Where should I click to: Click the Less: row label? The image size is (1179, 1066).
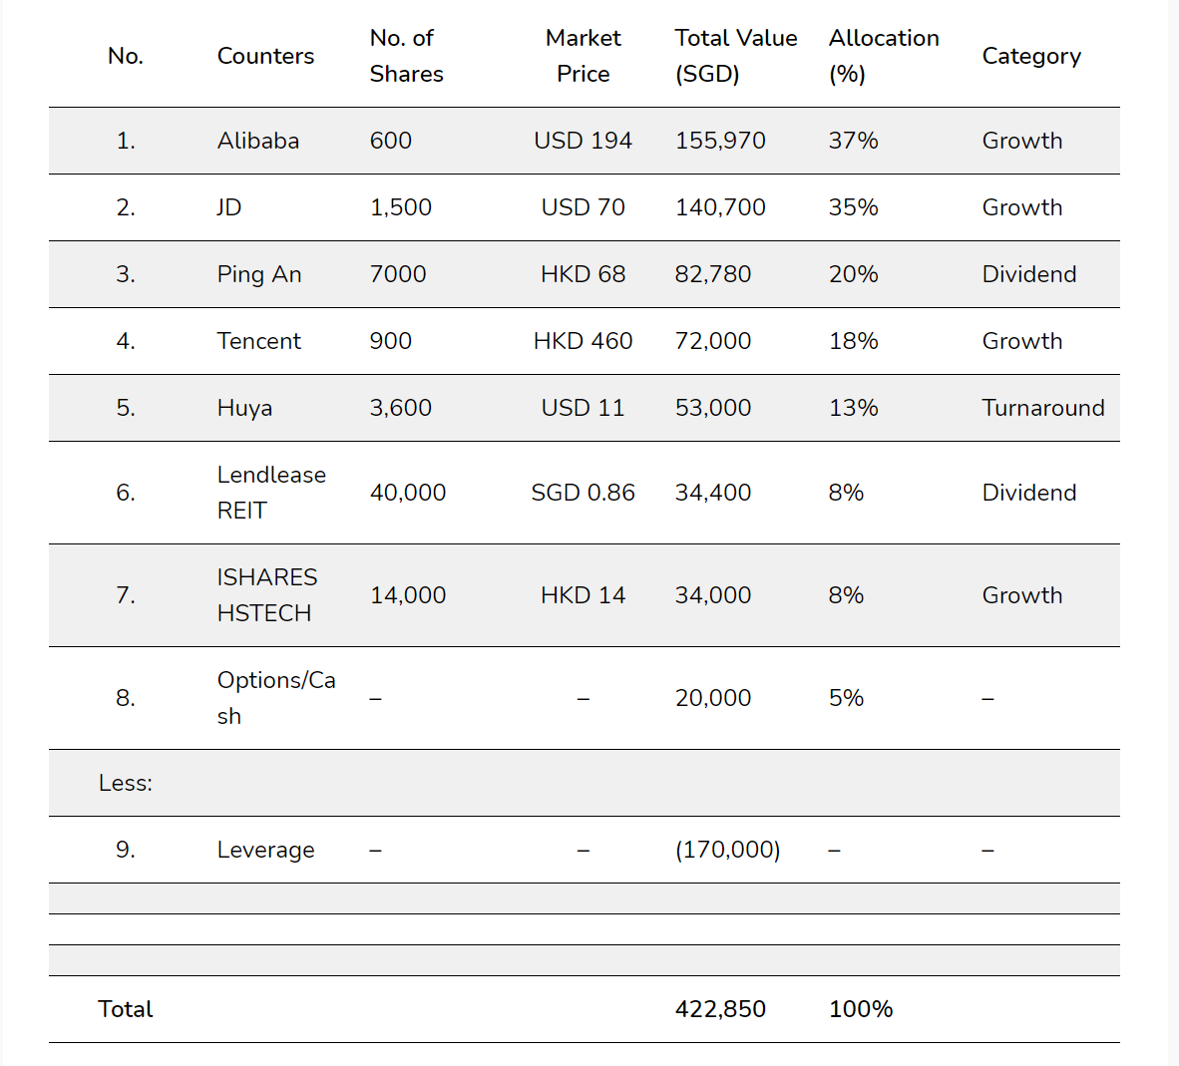point(125,784)
